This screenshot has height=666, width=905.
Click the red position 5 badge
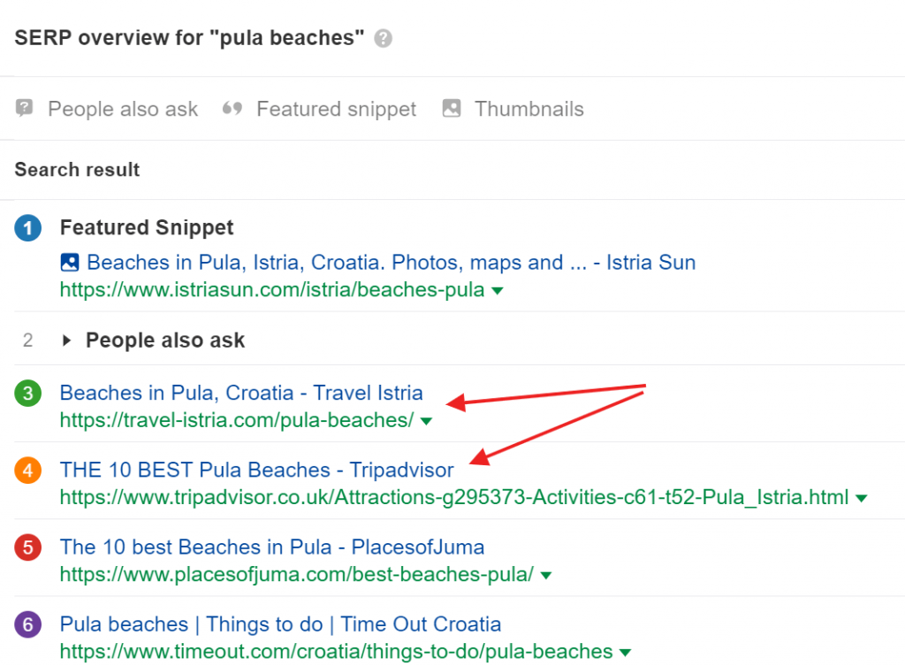[28, 547]
